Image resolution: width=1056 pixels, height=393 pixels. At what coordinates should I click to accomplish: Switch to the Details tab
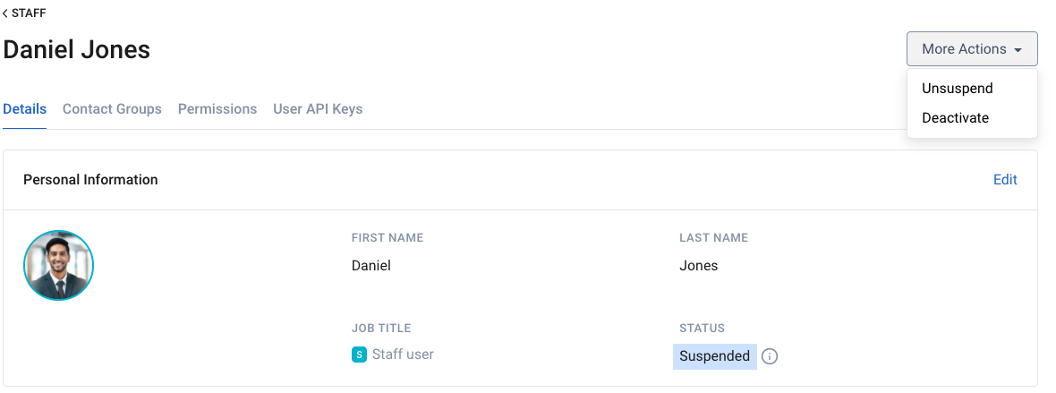click(x=24, y=108)
